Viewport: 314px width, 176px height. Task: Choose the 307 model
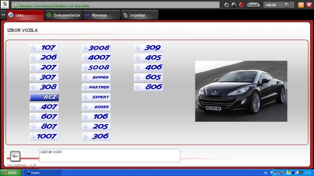click(x=44, y=77)
